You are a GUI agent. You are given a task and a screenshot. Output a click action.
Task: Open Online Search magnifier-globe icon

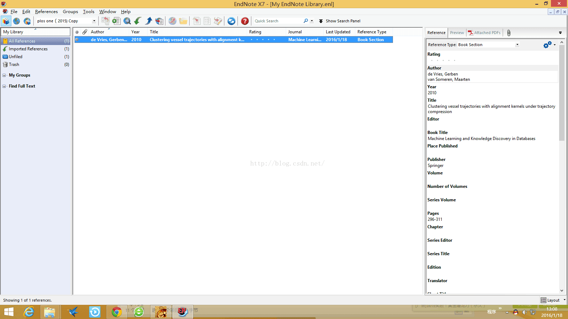127,21
